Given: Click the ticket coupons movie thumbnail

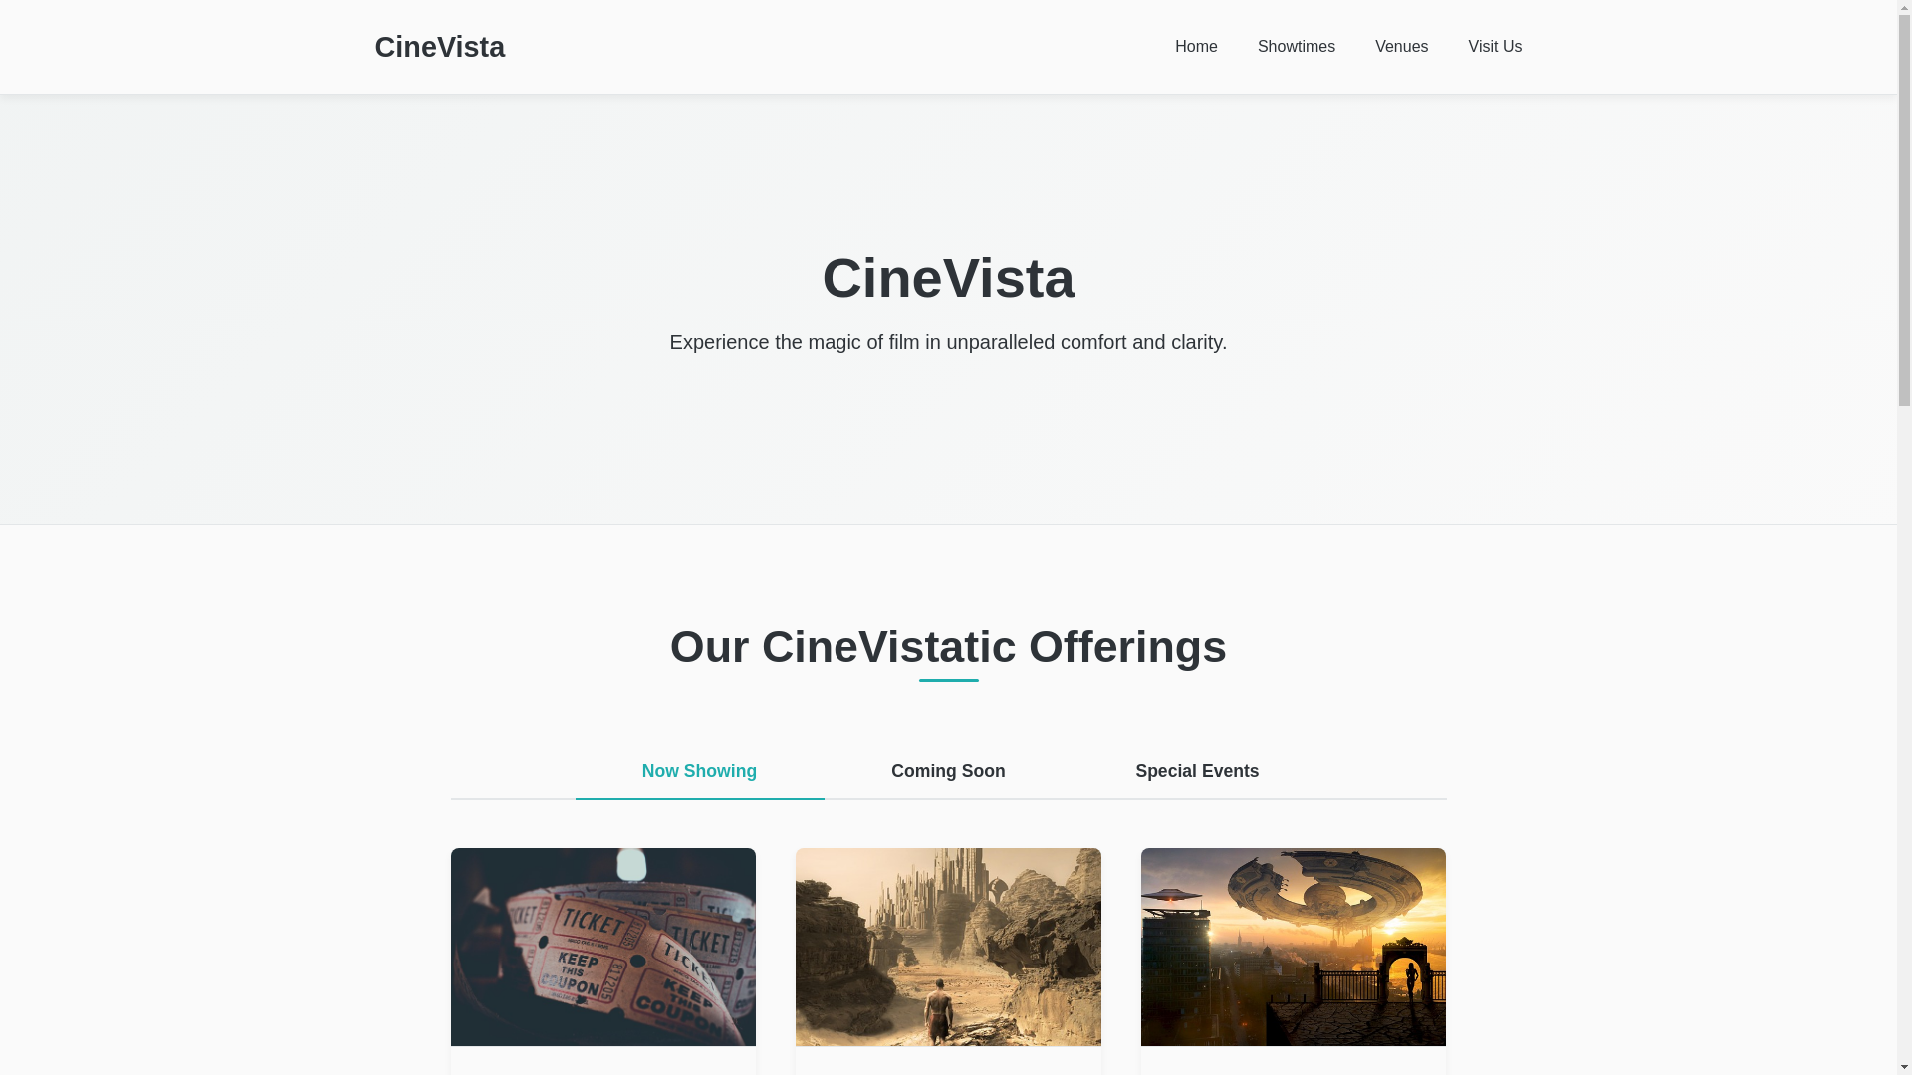Looking at the screenshot, I should pyautogui.click(x=602, y=947).
